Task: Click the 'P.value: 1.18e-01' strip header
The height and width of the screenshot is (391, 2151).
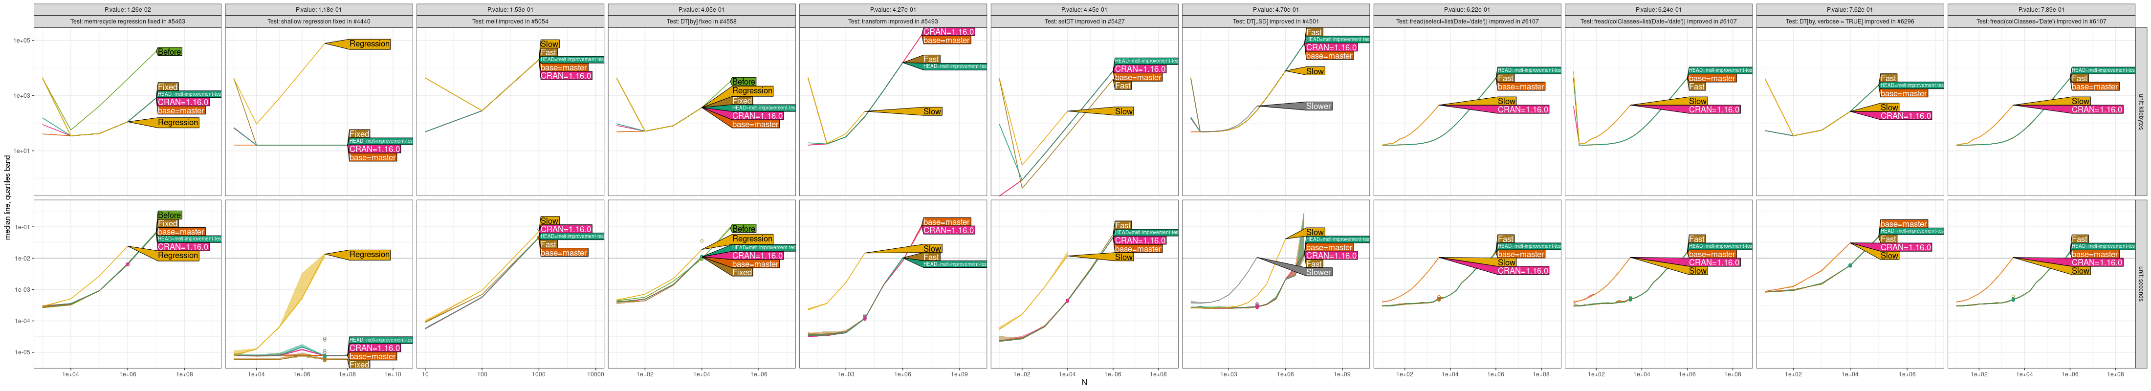Action: coord(319,10)
